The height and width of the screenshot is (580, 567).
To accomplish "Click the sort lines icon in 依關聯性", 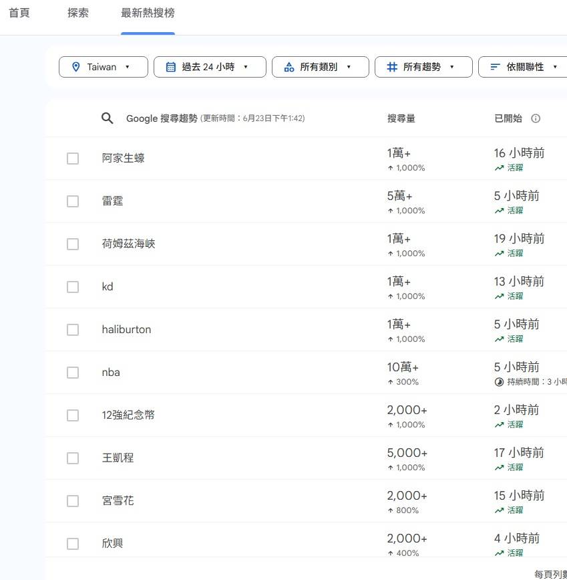I will pos(495,67).
